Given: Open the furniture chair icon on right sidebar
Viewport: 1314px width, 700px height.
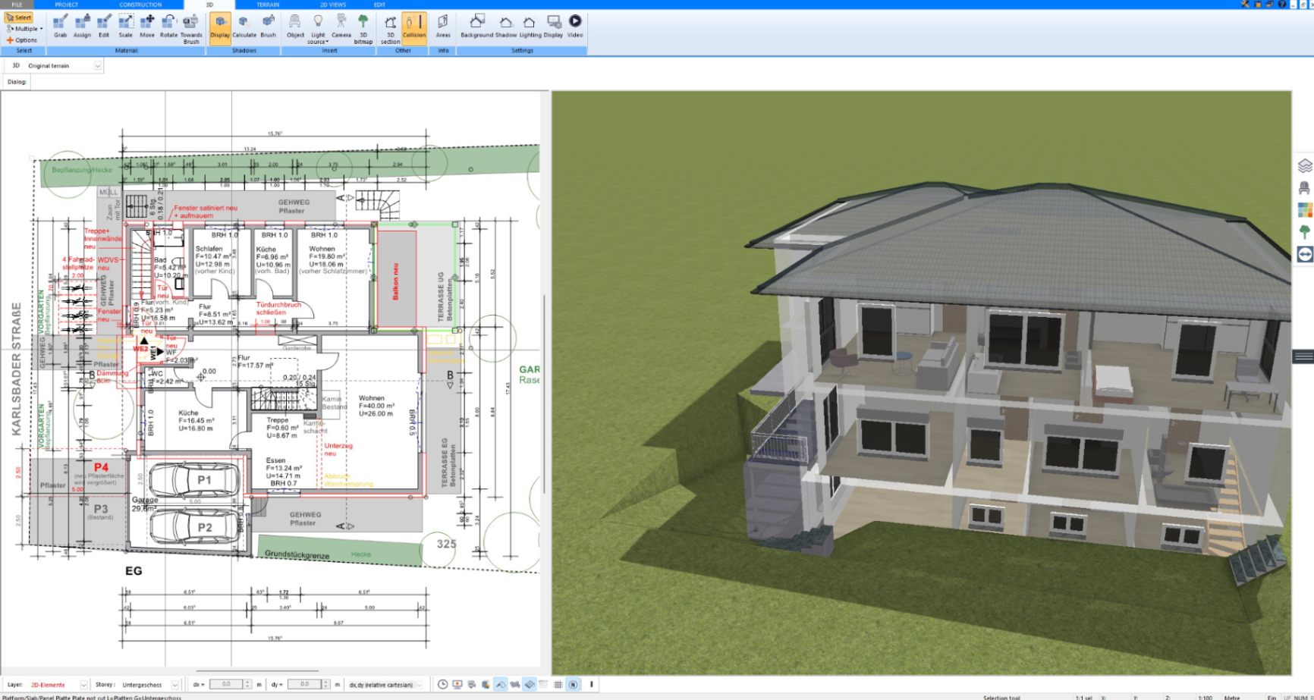Looking at the screenshot, I should coord(1305,187).
